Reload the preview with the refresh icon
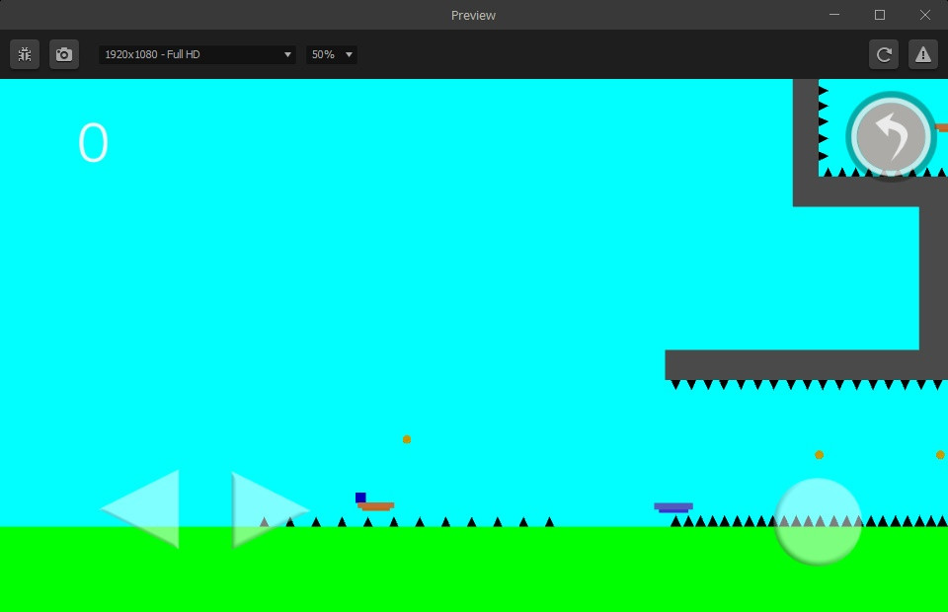The image size is (948, 612). pyautogui.click(x=883, y=54)
